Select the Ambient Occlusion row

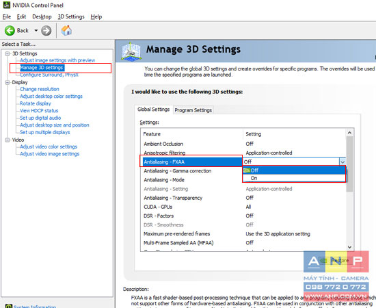pos(243,144)
